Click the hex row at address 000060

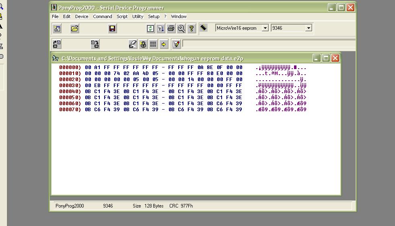point(183,104)
